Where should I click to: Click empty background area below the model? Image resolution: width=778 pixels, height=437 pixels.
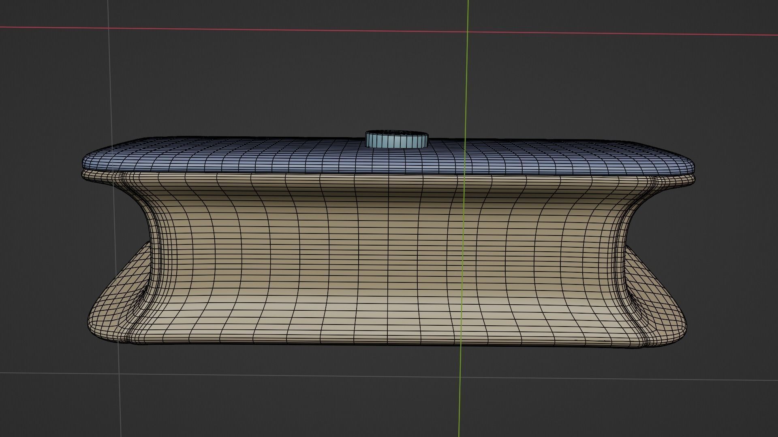284,405
